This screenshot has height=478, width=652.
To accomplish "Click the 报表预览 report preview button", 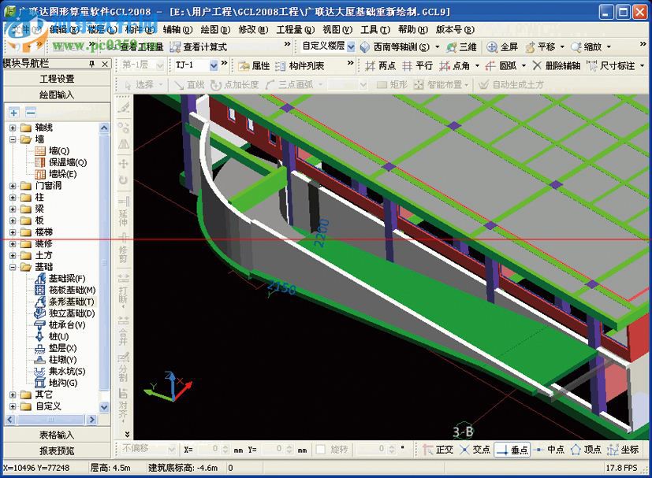I will [57, 450].
